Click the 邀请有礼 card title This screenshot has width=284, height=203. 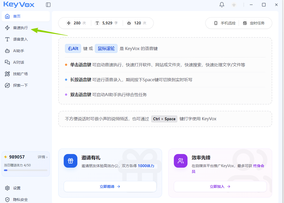pos(91,158)
